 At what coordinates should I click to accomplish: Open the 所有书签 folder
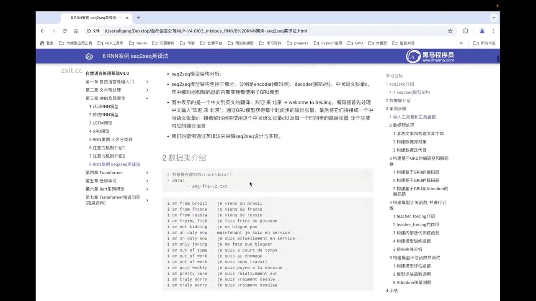click(x=484, y=43)
